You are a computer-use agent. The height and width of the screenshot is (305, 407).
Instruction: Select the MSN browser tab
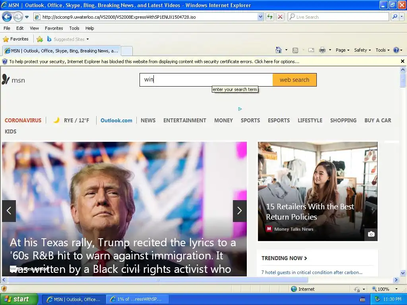[62, 51]
